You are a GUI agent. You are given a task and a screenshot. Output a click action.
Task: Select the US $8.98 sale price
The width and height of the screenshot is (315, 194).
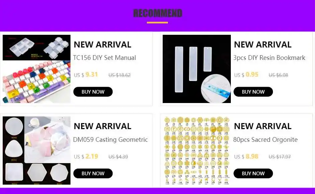click(x=246, y=156)
